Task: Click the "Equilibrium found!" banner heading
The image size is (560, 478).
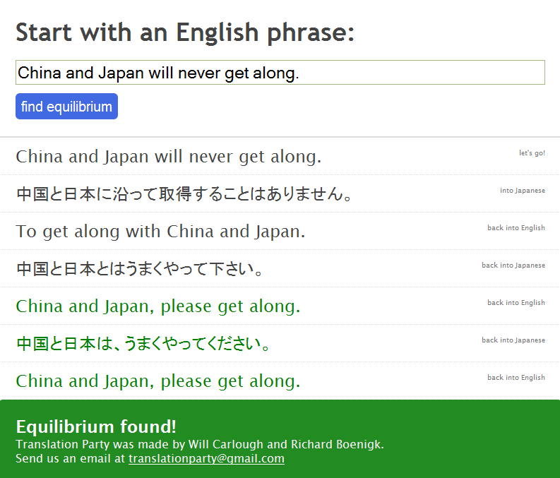Action: click(96, 426)
